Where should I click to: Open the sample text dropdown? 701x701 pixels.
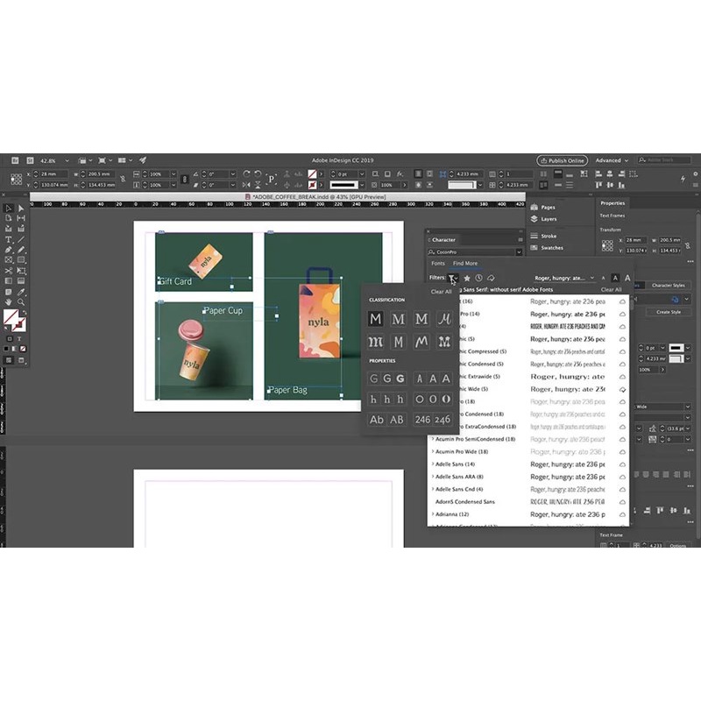(592, 278)
